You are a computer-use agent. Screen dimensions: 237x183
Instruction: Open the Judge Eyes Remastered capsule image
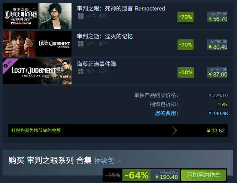[37, 16]
